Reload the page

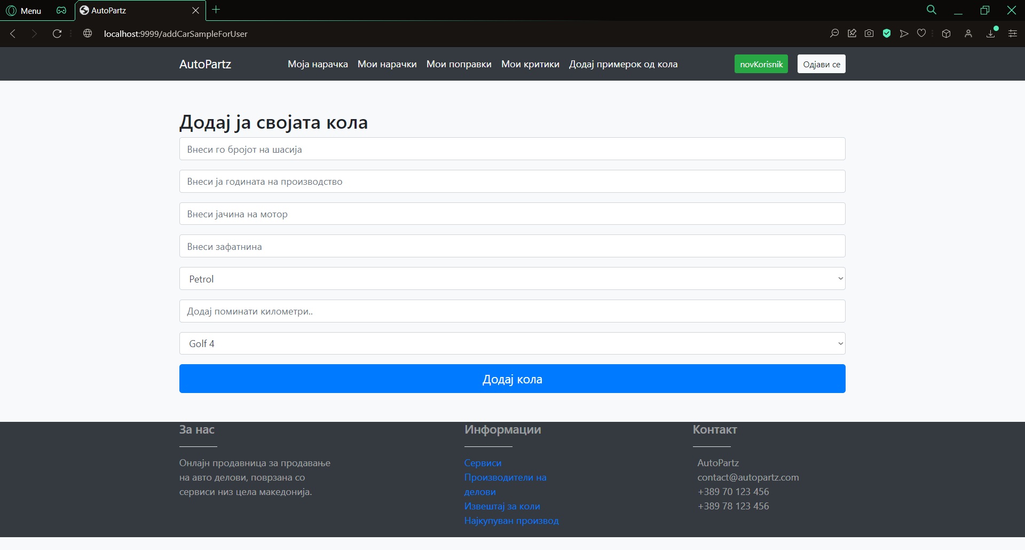(x=57, y=34)
